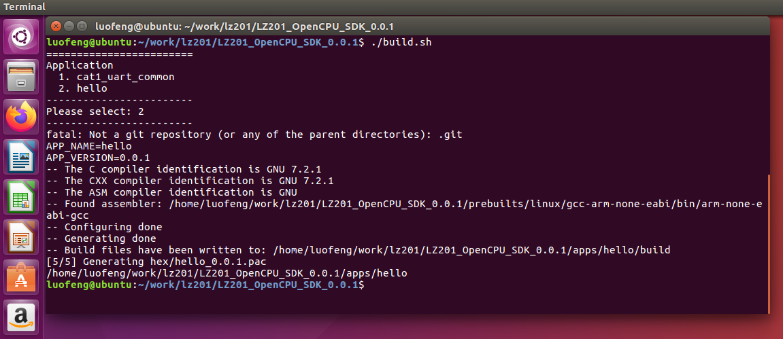Close the terminal window
The image size is (783, 339).
[x=56, y=26]
